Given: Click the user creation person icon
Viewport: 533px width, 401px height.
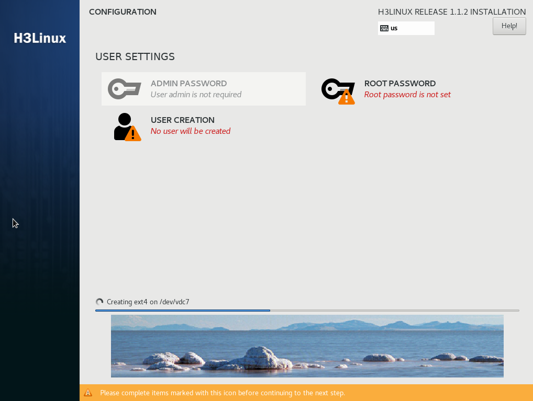Looking at the screenshot, I should 127,127.
